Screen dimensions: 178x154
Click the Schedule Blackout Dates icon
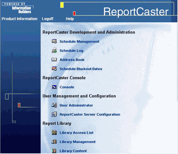click(x=54, y=69)
